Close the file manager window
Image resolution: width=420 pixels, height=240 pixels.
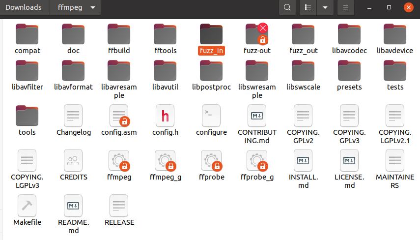tap(409, 7)
